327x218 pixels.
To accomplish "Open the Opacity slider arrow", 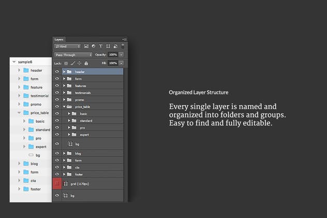I will coord(121,54).
